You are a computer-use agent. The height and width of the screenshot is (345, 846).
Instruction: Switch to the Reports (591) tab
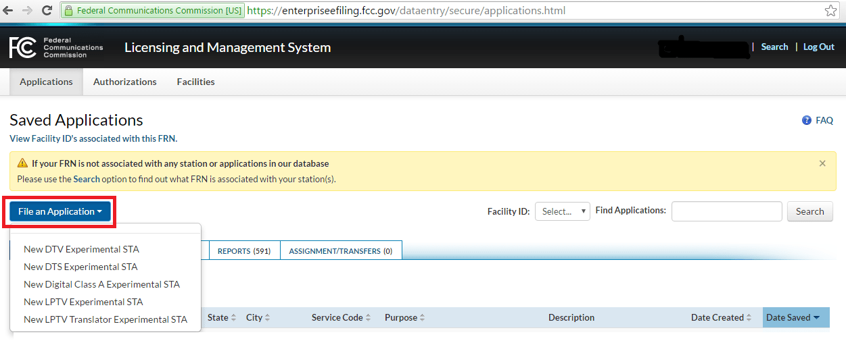244,251
